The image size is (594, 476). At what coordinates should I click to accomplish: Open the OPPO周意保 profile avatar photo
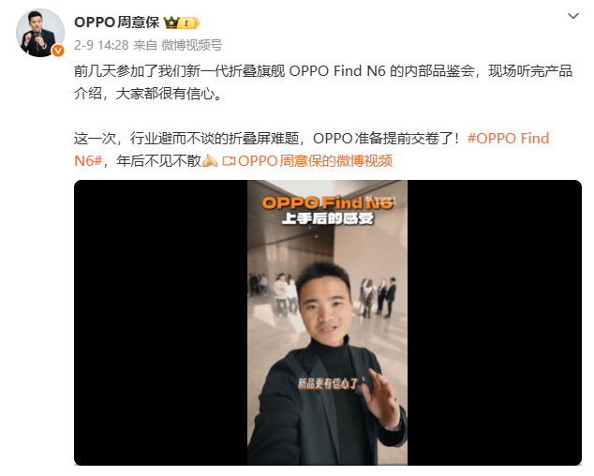pyautogui.click(x=39, y=33)
